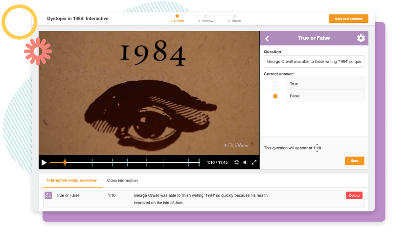The image size is (408, 251).
Task: Select the False radio button
Action: (275, 96)
